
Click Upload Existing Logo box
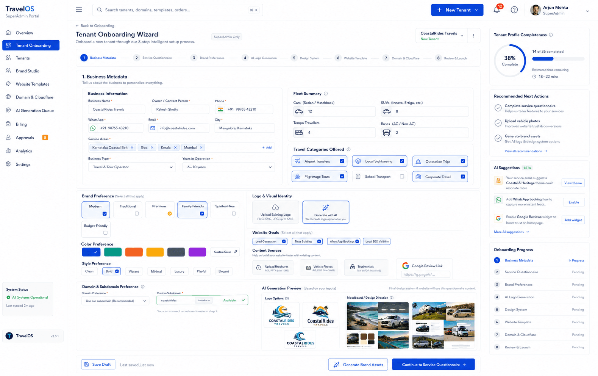coord(275,212)
